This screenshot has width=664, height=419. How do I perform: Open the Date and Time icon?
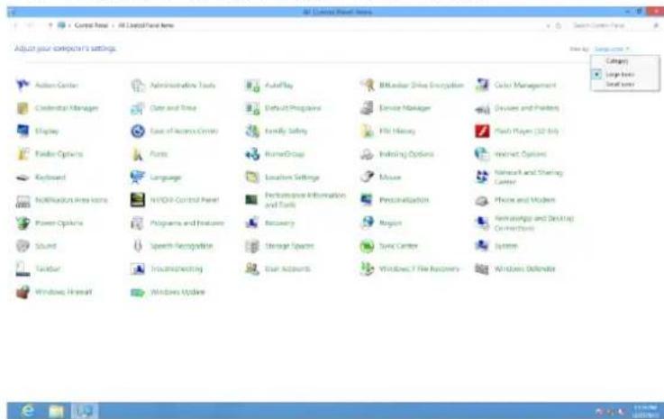point(138,108)
